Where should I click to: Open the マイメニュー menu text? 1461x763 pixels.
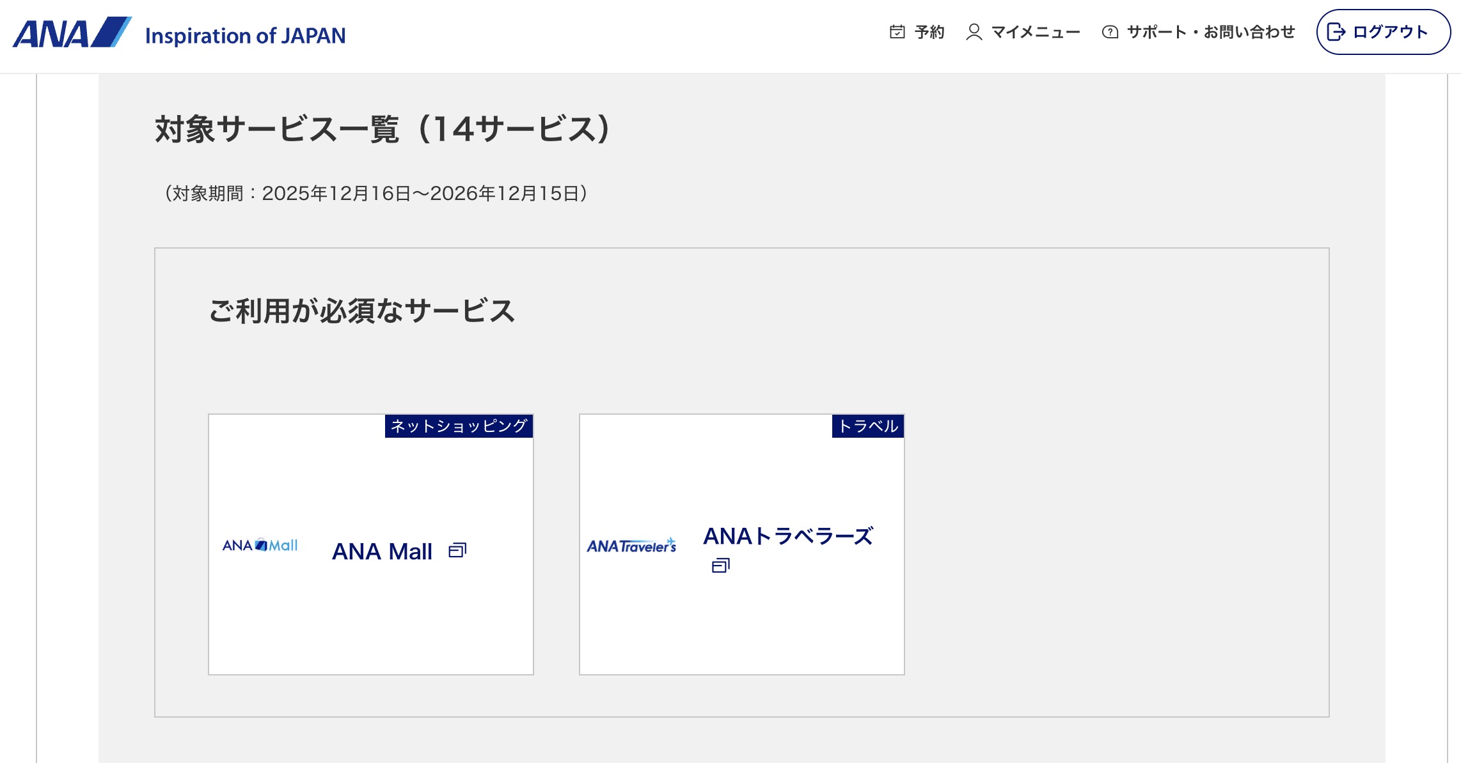point(1036,32)
